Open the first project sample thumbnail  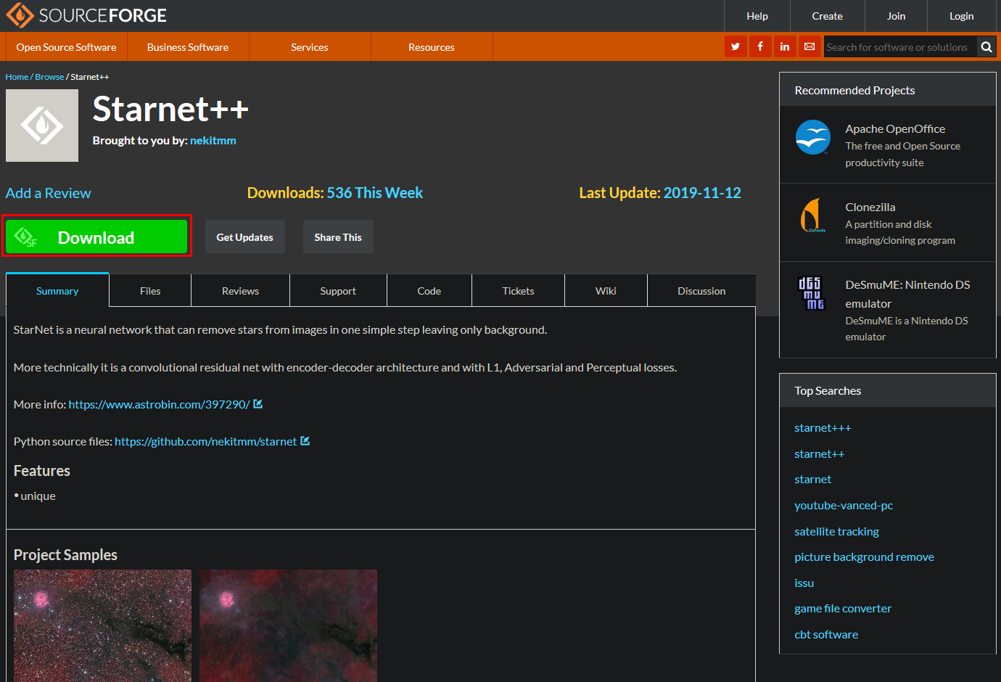[102, 625]
